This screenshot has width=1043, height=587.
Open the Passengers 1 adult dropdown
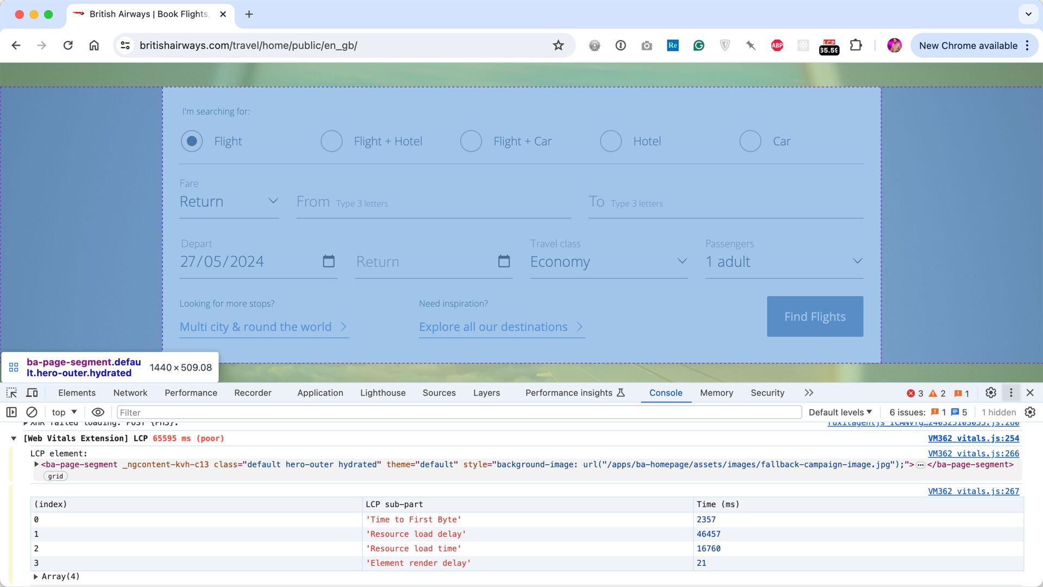(x=784, y=262)
